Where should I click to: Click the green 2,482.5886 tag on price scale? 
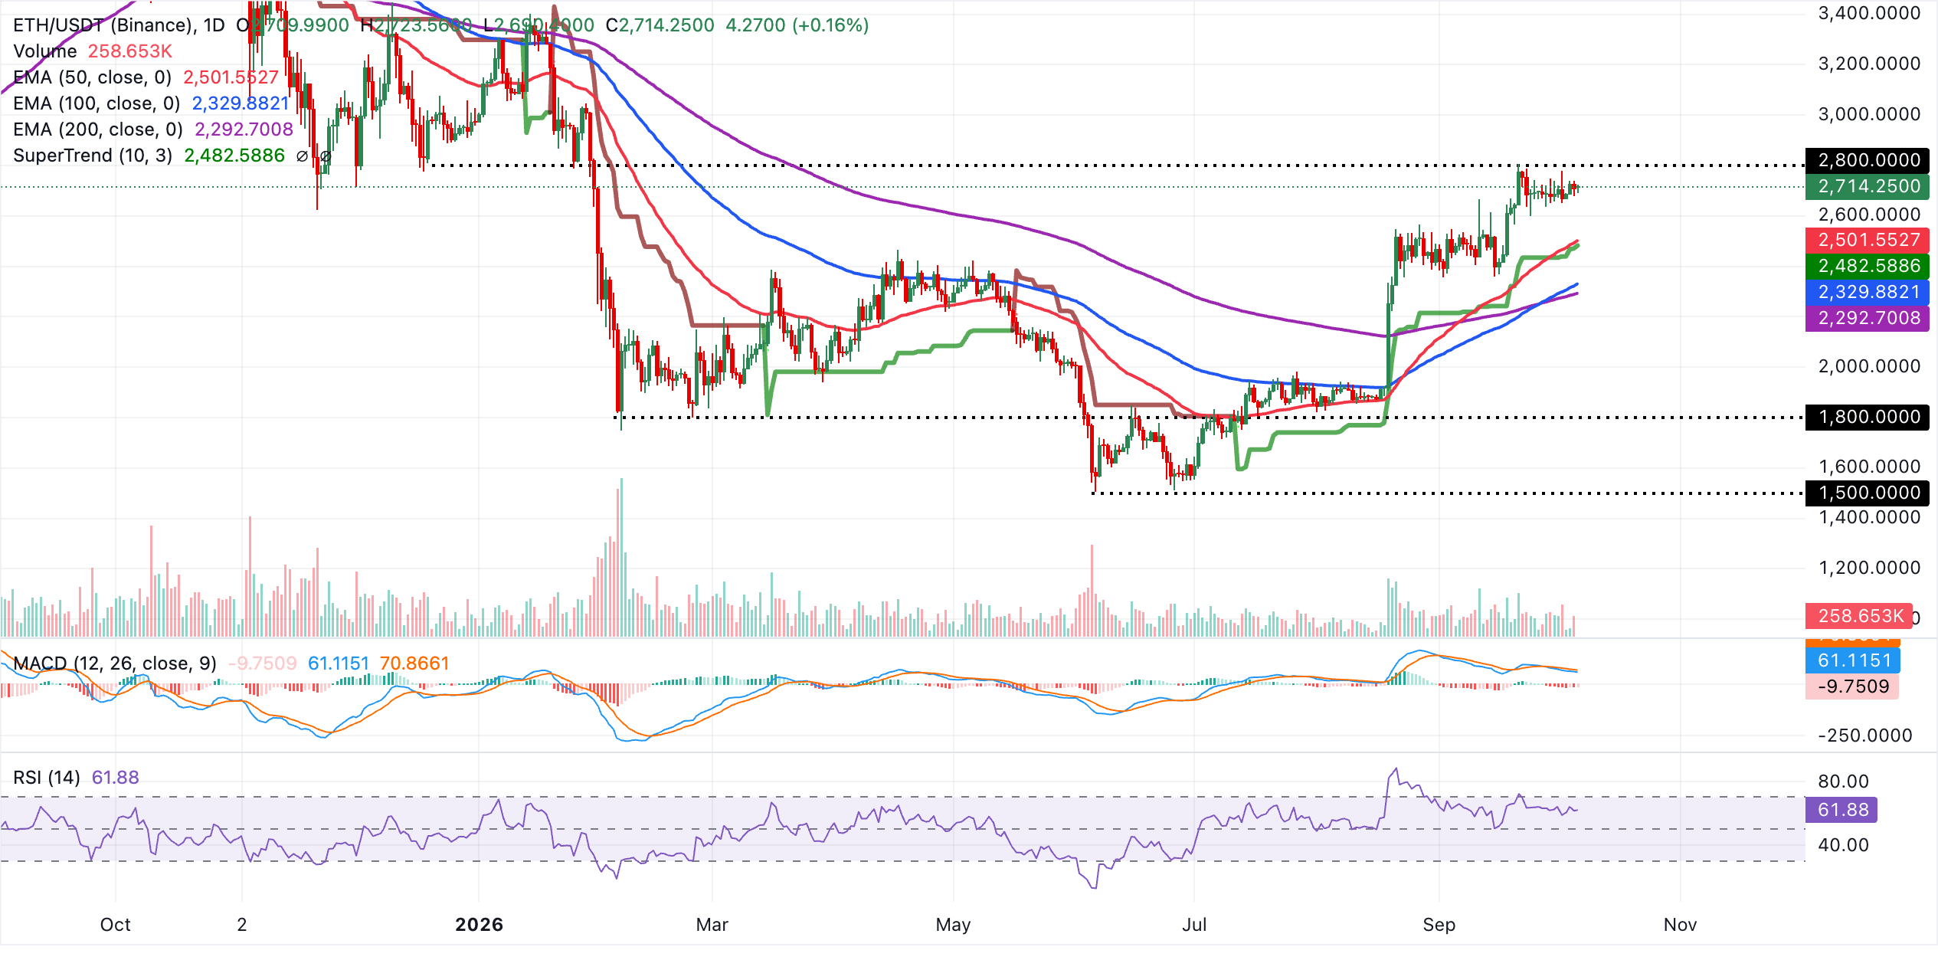pos(1868,266)
